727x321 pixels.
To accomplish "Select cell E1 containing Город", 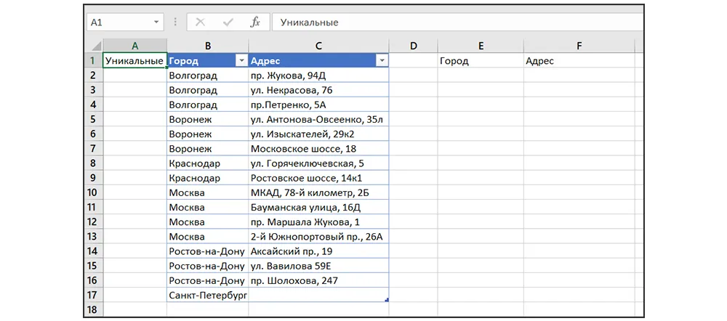I will coord(480,61).
